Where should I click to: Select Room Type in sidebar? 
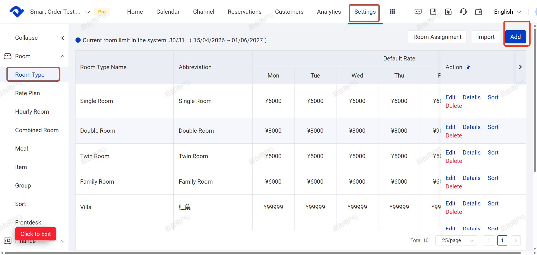(x=30, y=75)
